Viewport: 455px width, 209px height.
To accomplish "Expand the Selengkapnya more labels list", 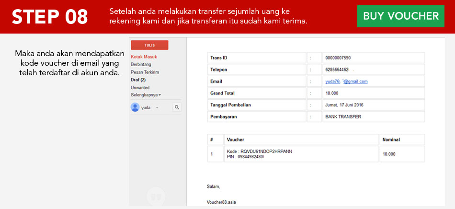I will pos(146,95).
